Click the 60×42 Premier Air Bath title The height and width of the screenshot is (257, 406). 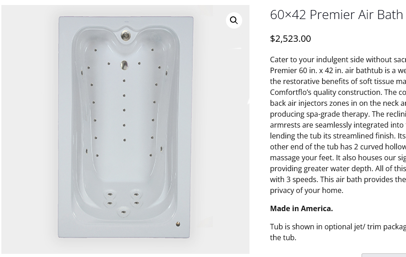click(337, 15)
